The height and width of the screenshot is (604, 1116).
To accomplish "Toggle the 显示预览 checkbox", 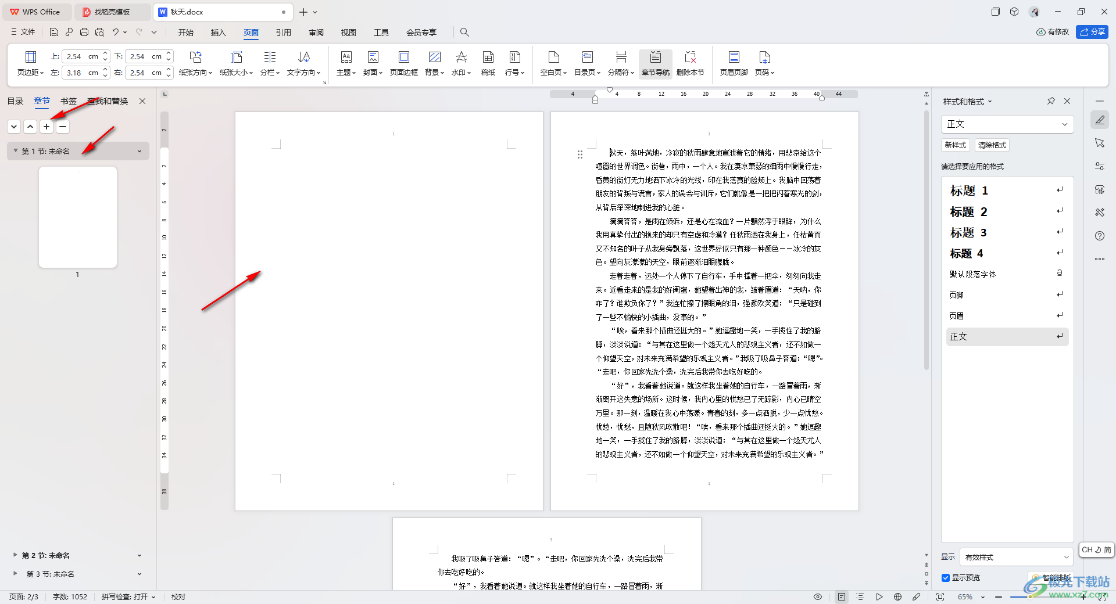I will (x=946, y=577).
